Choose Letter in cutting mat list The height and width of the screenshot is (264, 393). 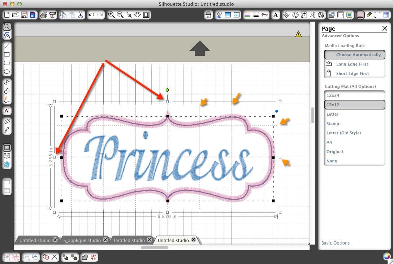coord(333,114)
